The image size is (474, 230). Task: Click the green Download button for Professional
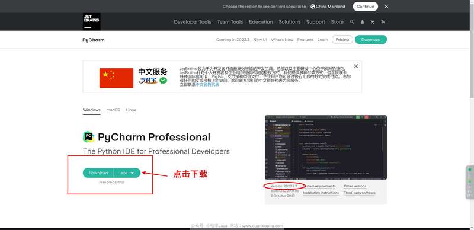98,173
